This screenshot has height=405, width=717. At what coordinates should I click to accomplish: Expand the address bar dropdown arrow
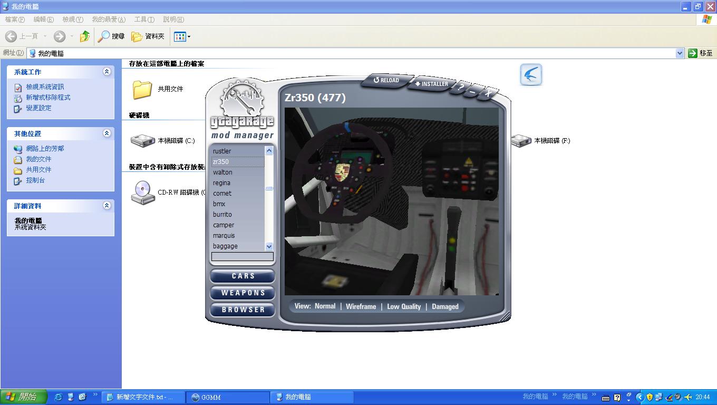click(680, 53)
